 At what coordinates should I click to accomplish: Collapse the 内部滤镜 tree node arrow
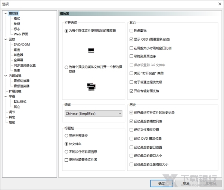coord(6,76)
